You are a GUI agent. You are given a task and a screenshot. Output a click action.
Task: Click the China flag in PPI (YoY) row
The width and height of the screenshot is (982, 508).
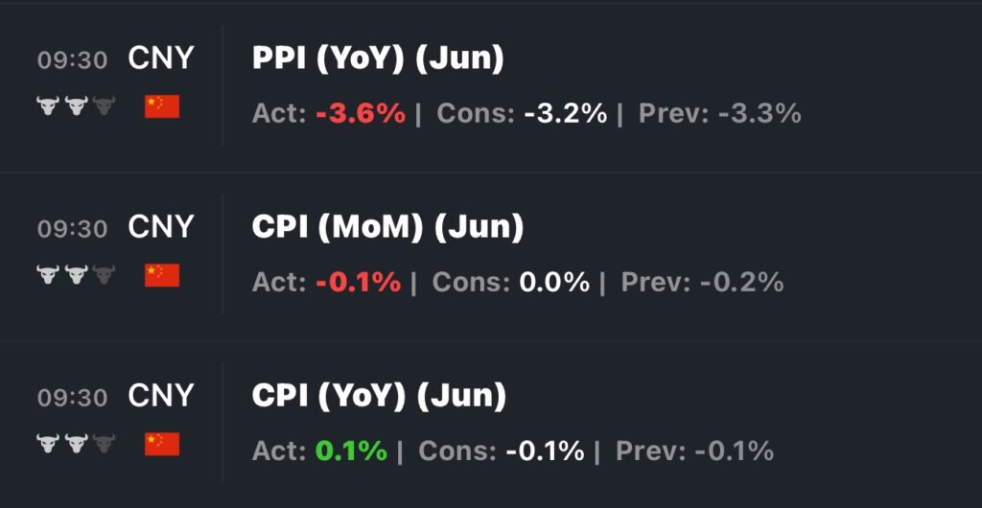(x=162, y=106)
